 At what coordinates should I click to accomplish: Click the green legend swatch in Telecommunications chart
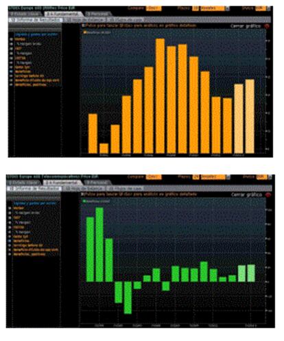tap(84, 201)
